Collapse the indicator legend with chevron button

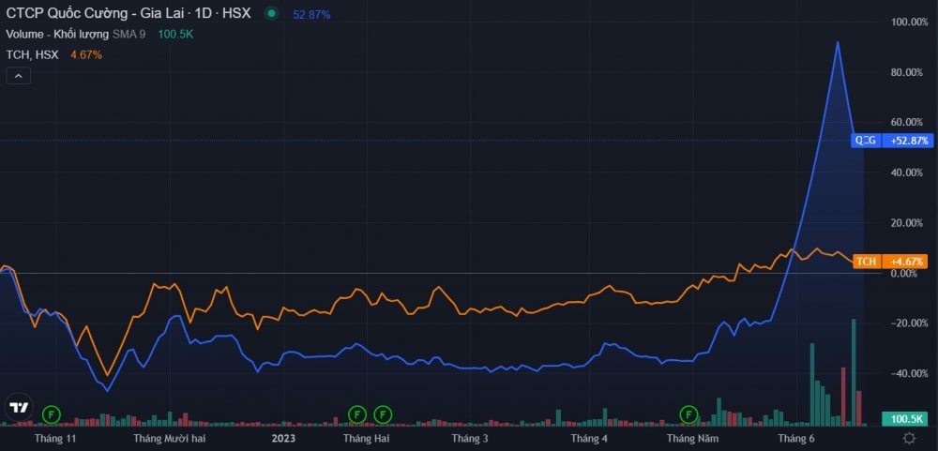(x=18, y=76)
